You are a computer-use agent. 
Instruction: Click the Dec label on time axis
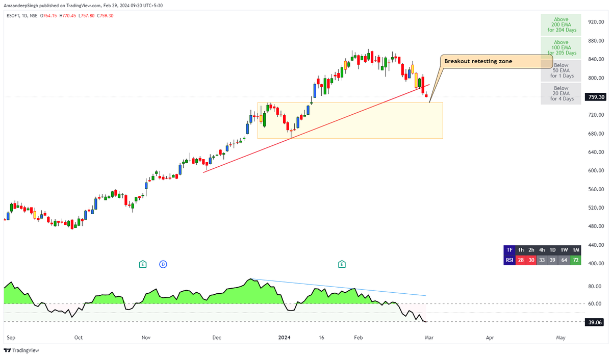tap(217, 338)
